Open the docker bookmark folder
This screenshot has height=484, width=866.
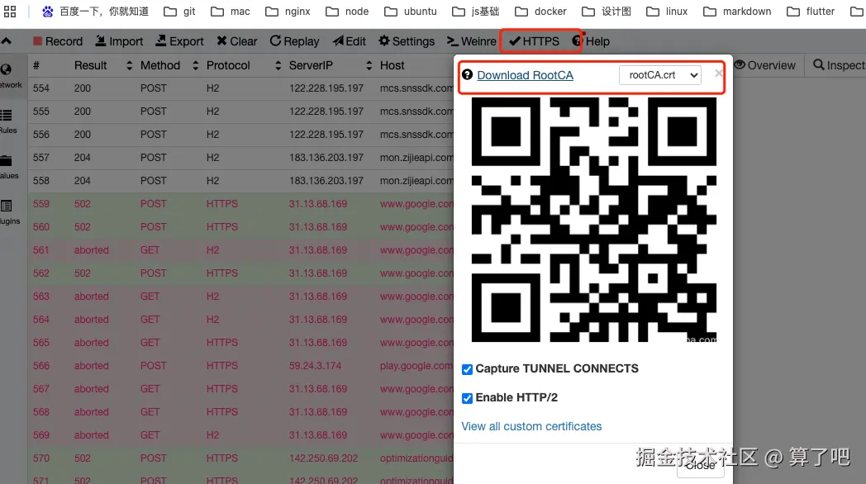[x=540, y=11]
